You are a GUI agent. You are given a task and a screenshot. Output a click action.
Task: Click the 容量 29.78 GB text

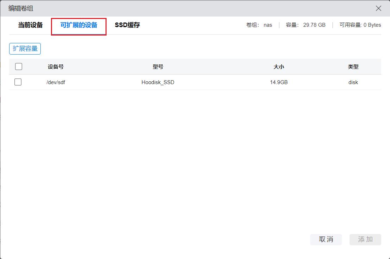coord(306,25)
